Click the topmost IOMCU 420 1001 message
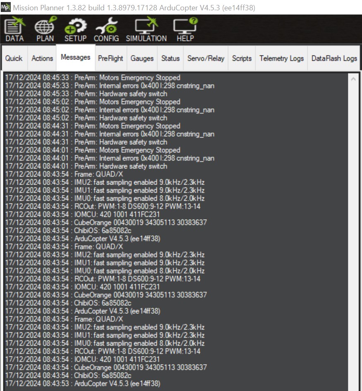 (x=82, y=214)
